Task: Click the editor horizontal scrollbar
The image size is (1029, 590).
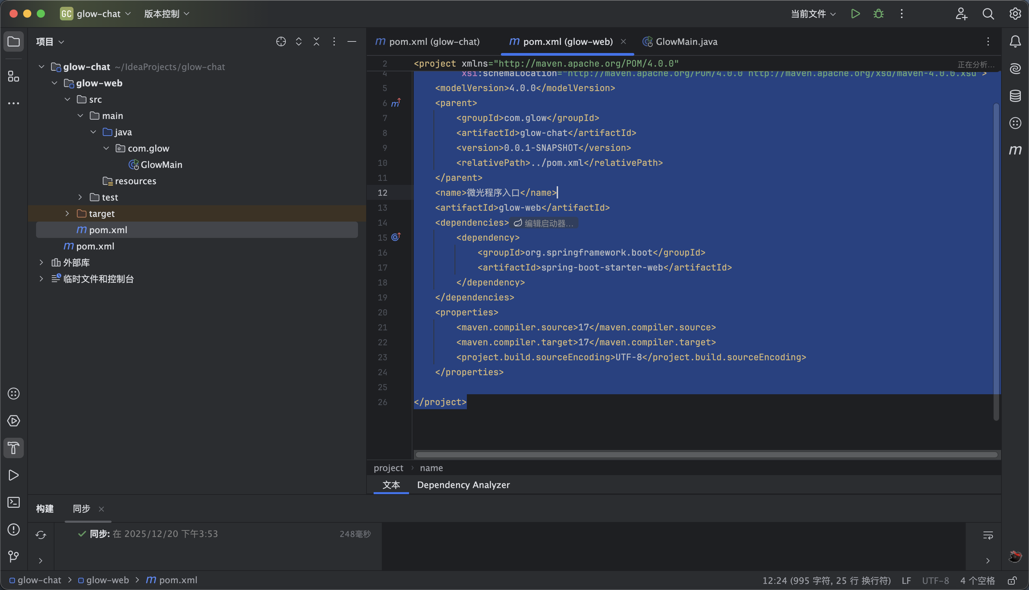Action: coord(706,455)
